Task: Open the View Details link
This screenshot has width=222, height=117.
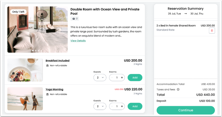Action: pos(78,41)
